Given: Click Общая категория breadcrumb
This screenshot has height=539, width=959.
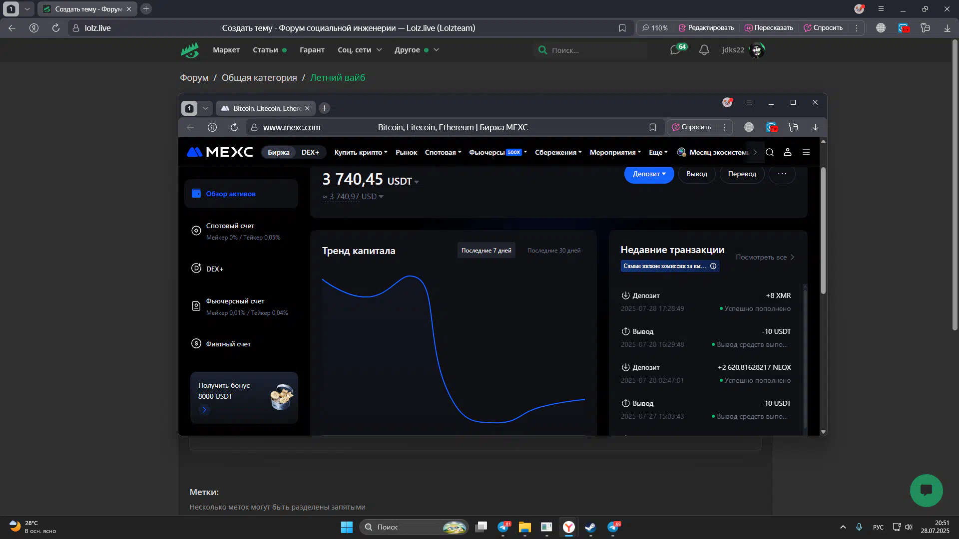Looking at the screenshot, I should tap(259, 78).
